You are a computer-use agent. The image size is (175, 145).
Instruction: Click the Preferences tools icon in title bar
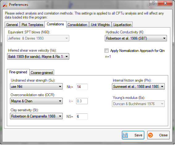click(x=5, y=5)
